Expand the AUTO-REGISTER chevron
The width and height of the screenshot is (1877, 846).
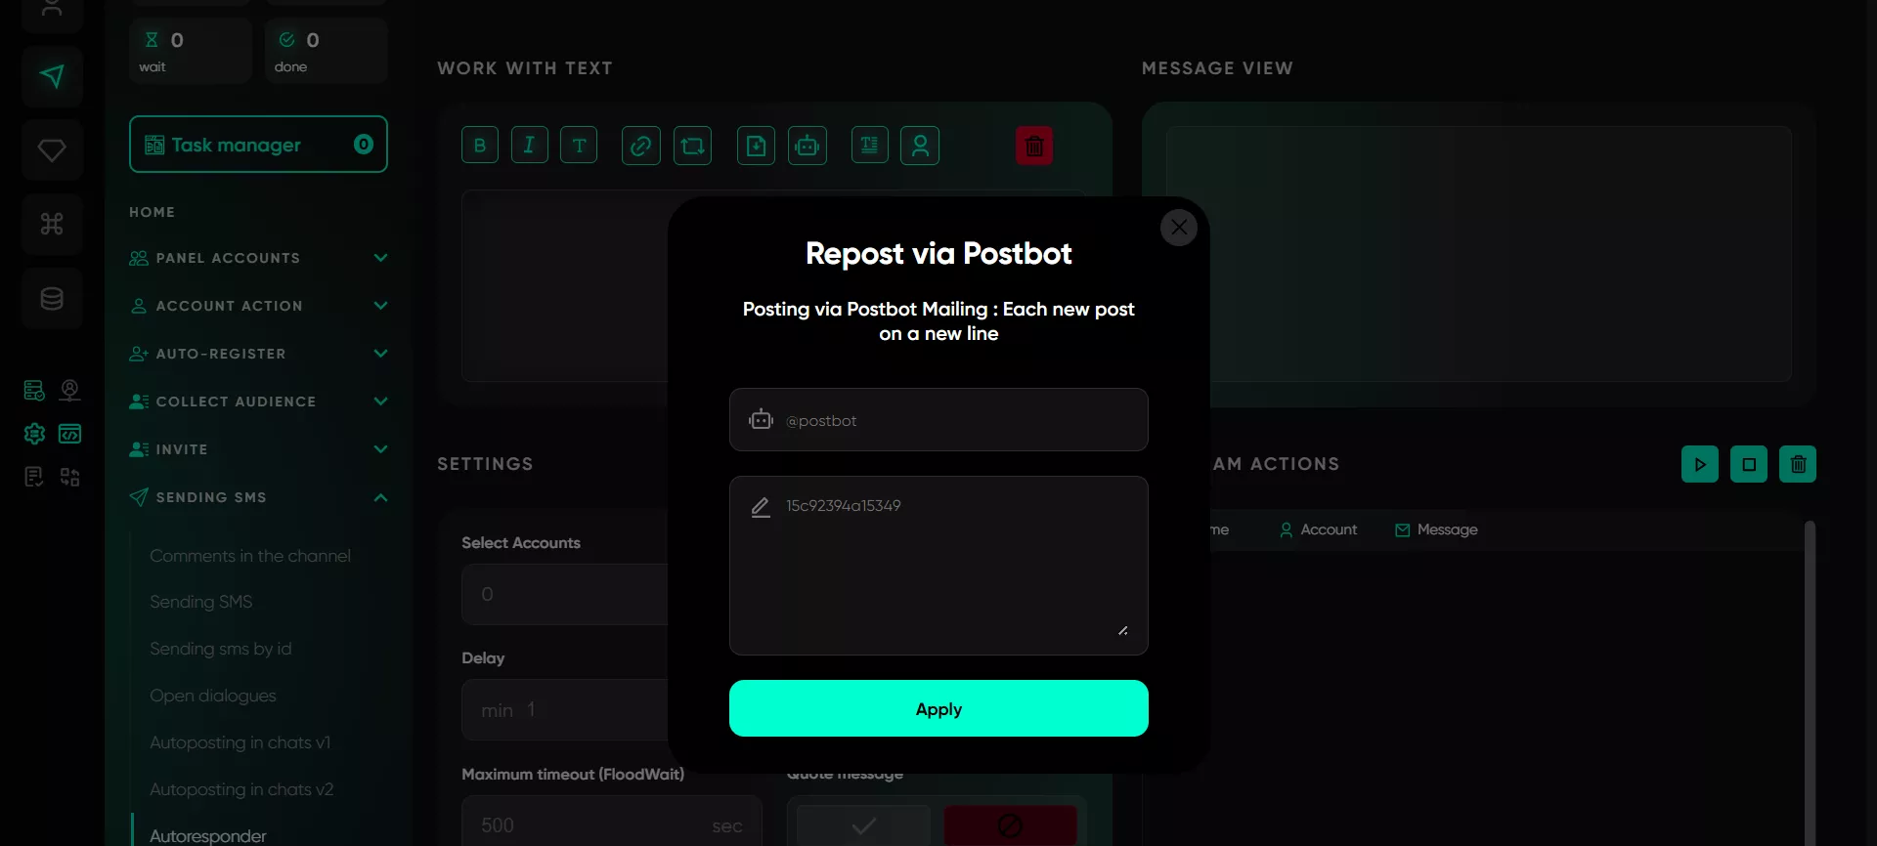[x=381, y=354]
